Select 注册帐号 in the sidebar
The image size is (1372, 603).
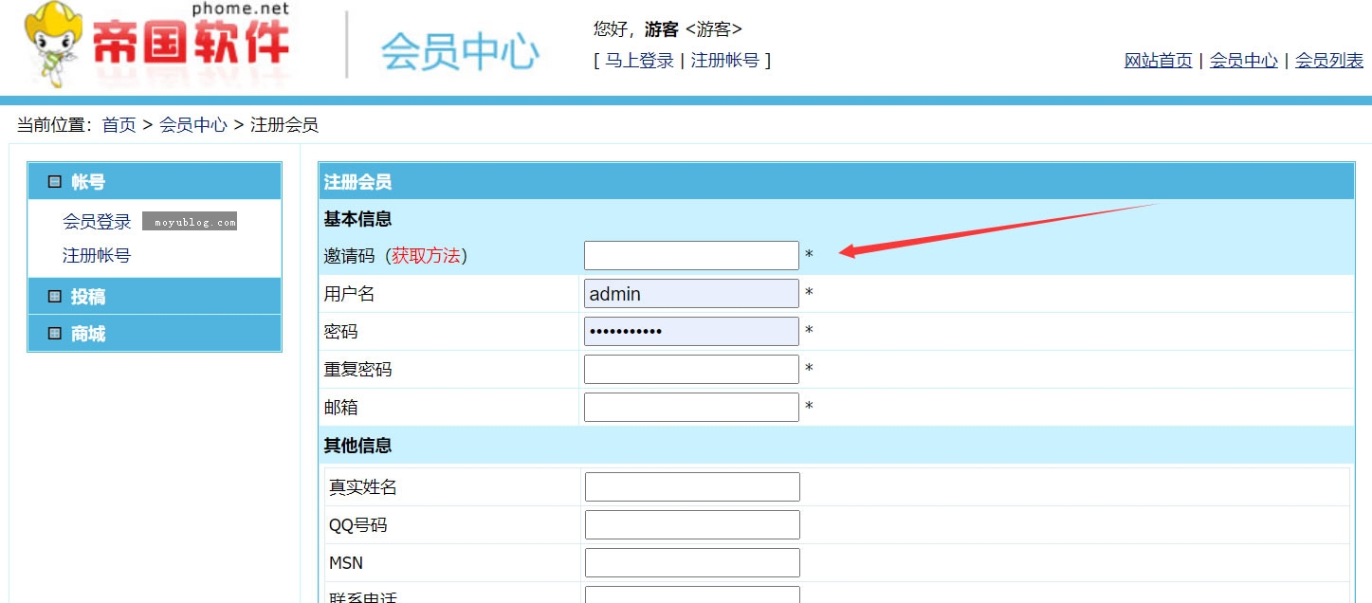pos(96,254)
